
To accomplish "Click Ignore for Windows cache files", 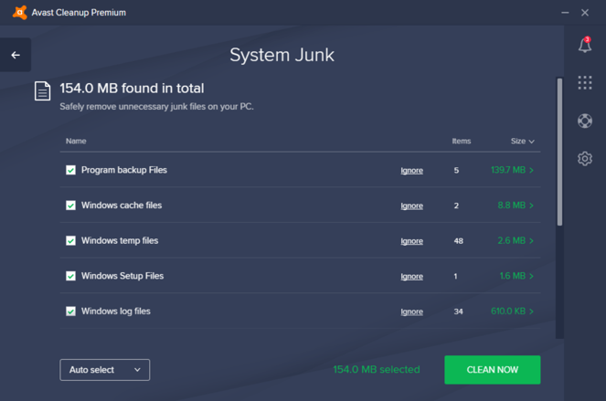I will pyautogui.click(x=411, y=206).
